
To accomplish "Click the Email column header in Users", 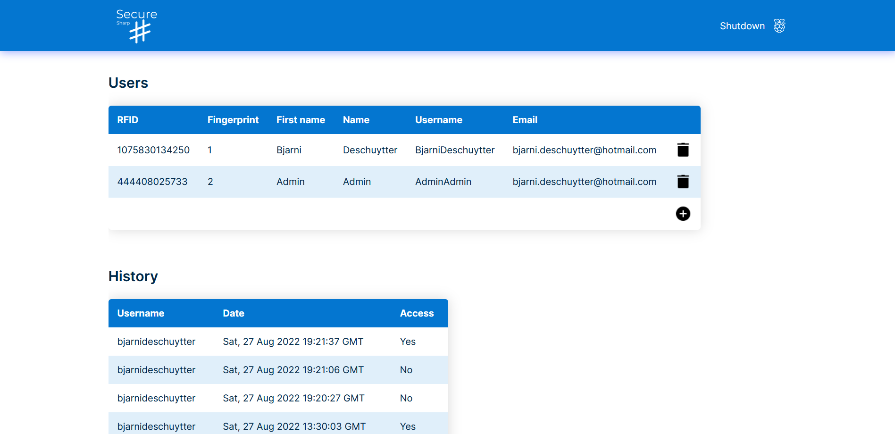I will (525, 120).
